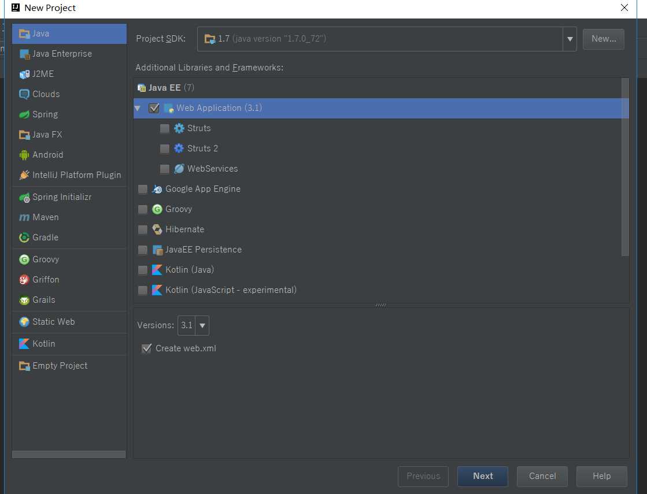
Task: Select the Web Application (3.1) row
Action: [x=381, y=108]
